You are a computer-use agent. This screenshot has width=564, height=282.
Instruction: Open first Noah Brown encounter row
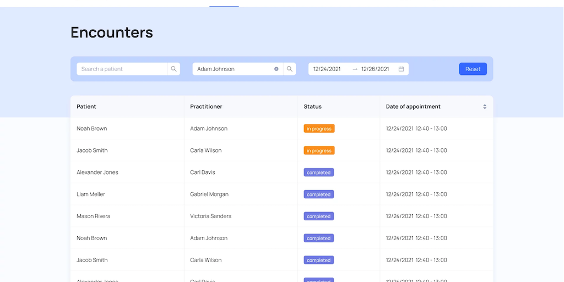coord(92,128)
